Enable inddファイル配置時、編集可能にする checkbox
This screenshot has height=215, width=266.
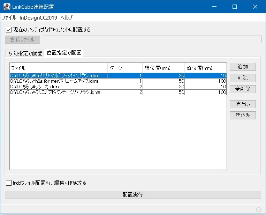9,183
